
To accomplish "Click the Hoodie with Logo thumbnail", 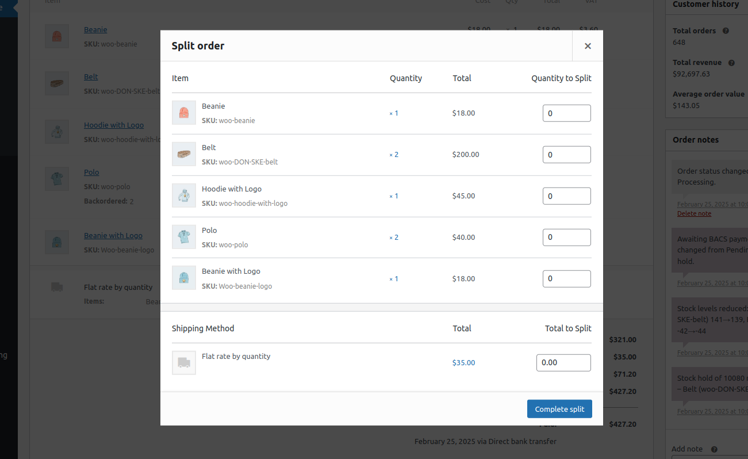I will (x=184, y=196).
